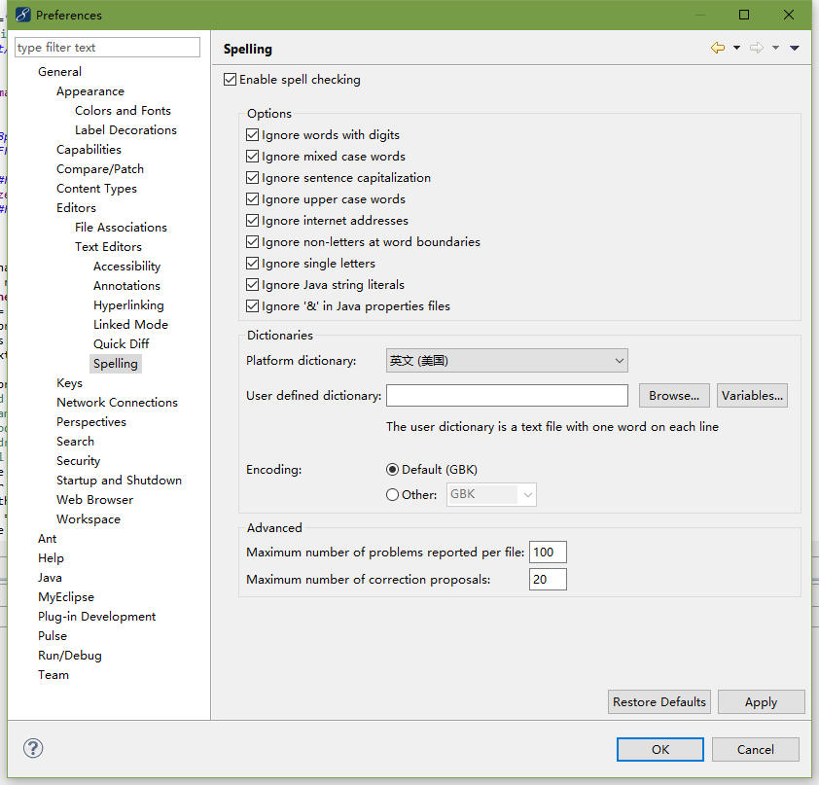
Task: Click the Browse... button
Action: pos(674,395)
